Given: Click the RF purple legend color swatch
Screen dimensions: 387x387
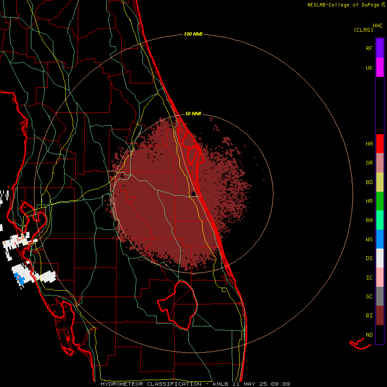Looking at the screenshot, I should [x=380, y=48].
